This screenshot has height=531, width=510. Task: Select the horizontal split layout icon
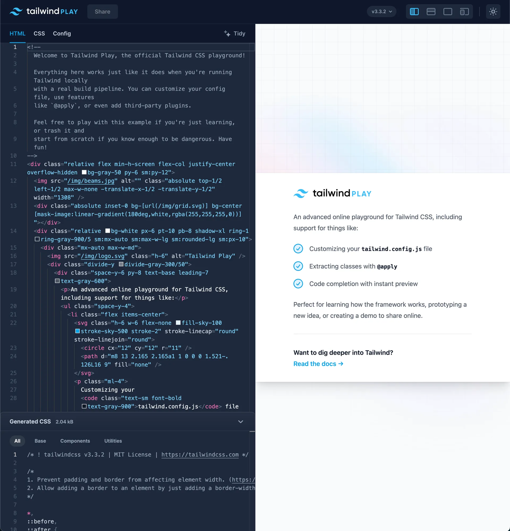(x=431, y=12)
